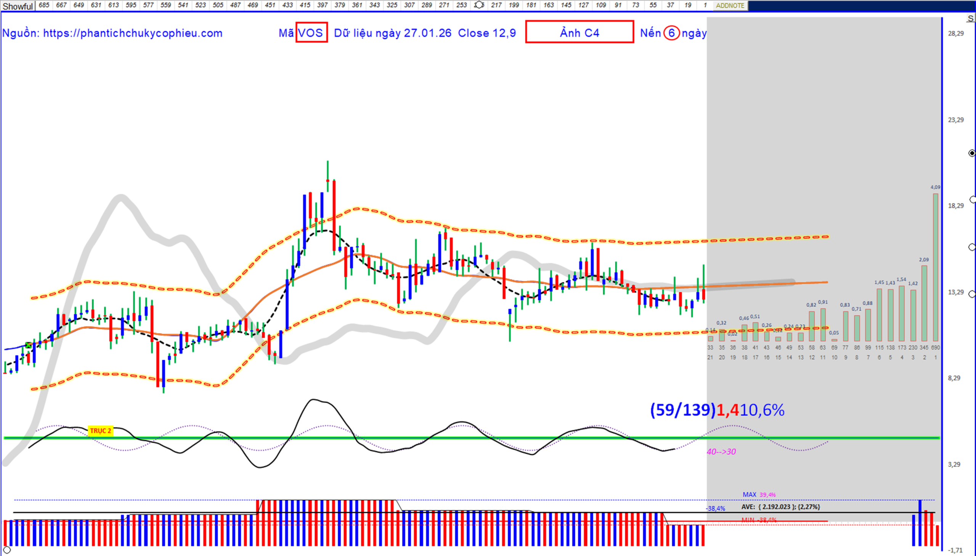
Task: Select column 685 in the top ruler
Action: 44,5
